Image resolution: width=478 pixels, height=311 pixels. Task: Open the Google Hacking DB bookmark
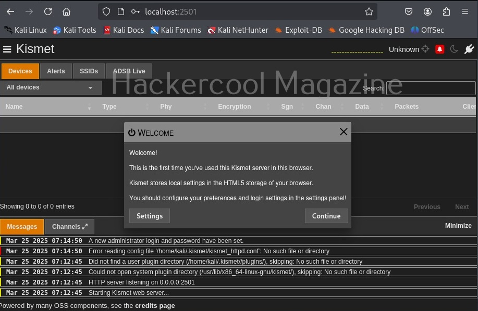[366, 30]
